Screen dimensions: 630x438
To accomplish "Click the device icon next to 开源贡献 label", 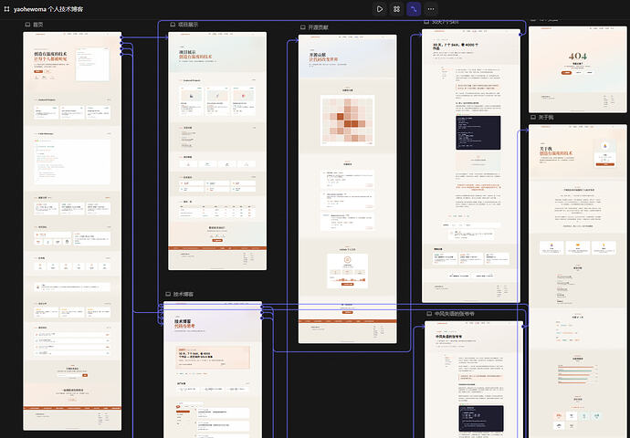I will coord(303,27).
